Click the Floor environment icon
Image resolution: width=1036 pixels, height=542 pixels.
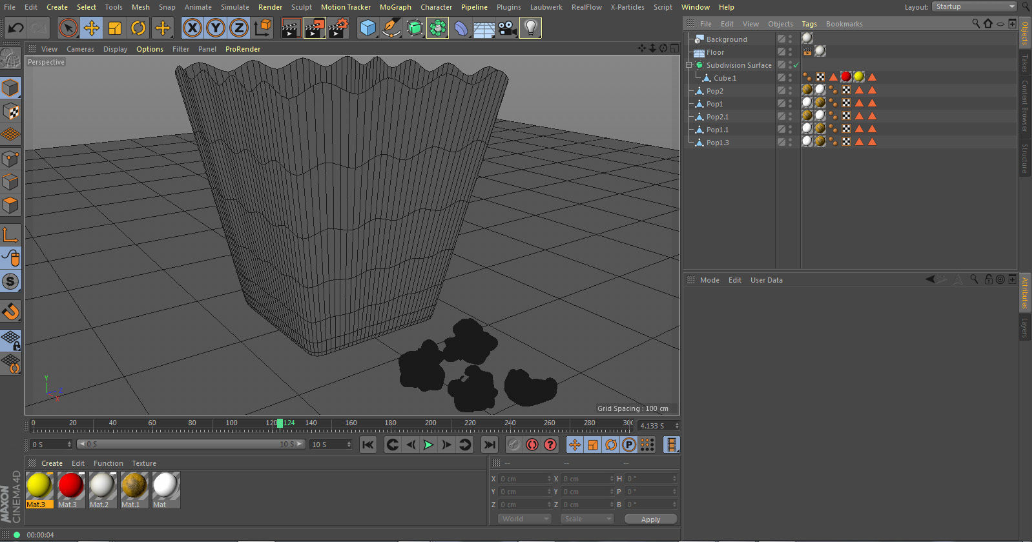point(484,28)
